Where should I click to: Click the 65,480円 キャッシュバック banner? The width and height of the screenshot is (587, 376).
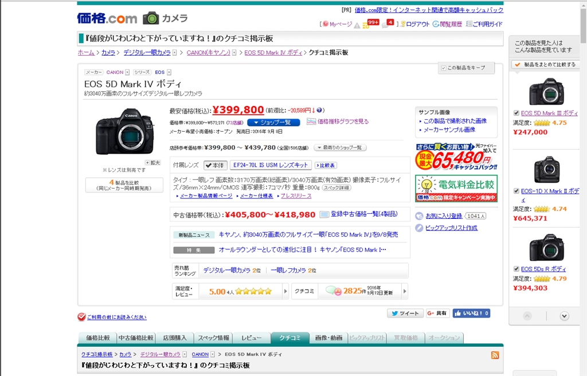456,156
